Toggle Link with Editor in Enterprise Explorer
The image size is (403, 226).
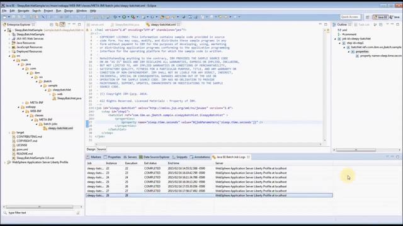click(57, 24)
